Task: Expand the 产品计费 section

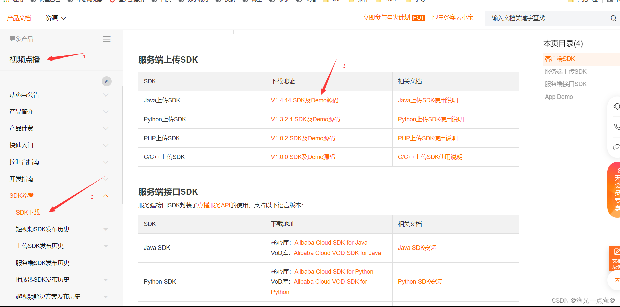Action: [106, 128]
